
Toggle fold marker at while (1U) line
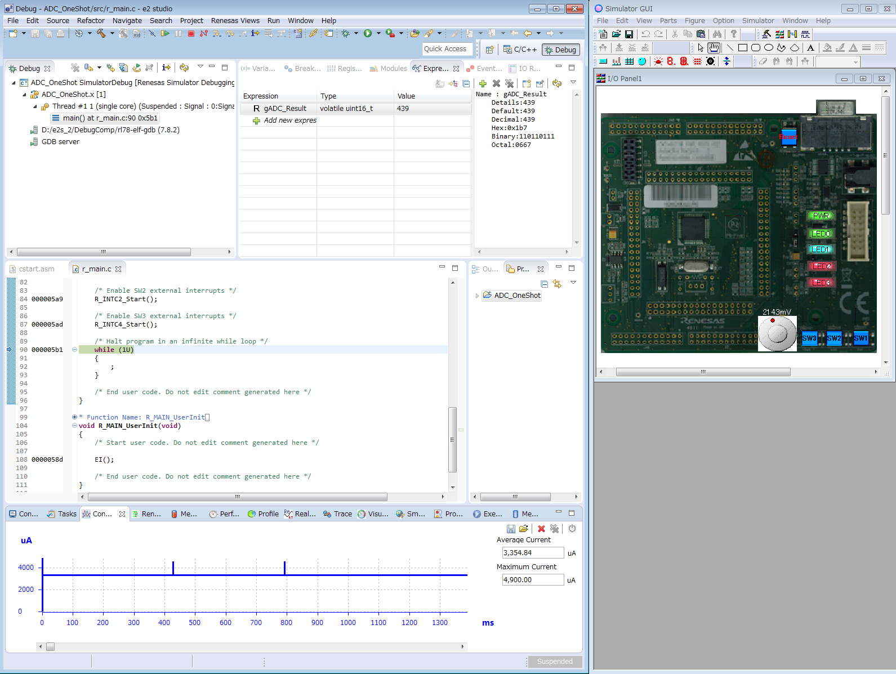74,350
